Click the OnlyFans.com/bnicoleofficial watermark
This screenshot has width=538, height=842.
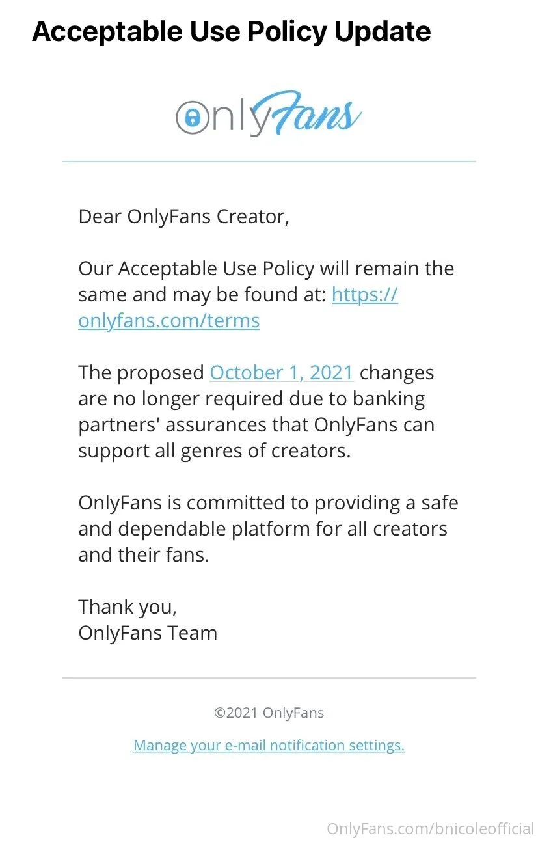pyautogui.click(x=430, y=828)
